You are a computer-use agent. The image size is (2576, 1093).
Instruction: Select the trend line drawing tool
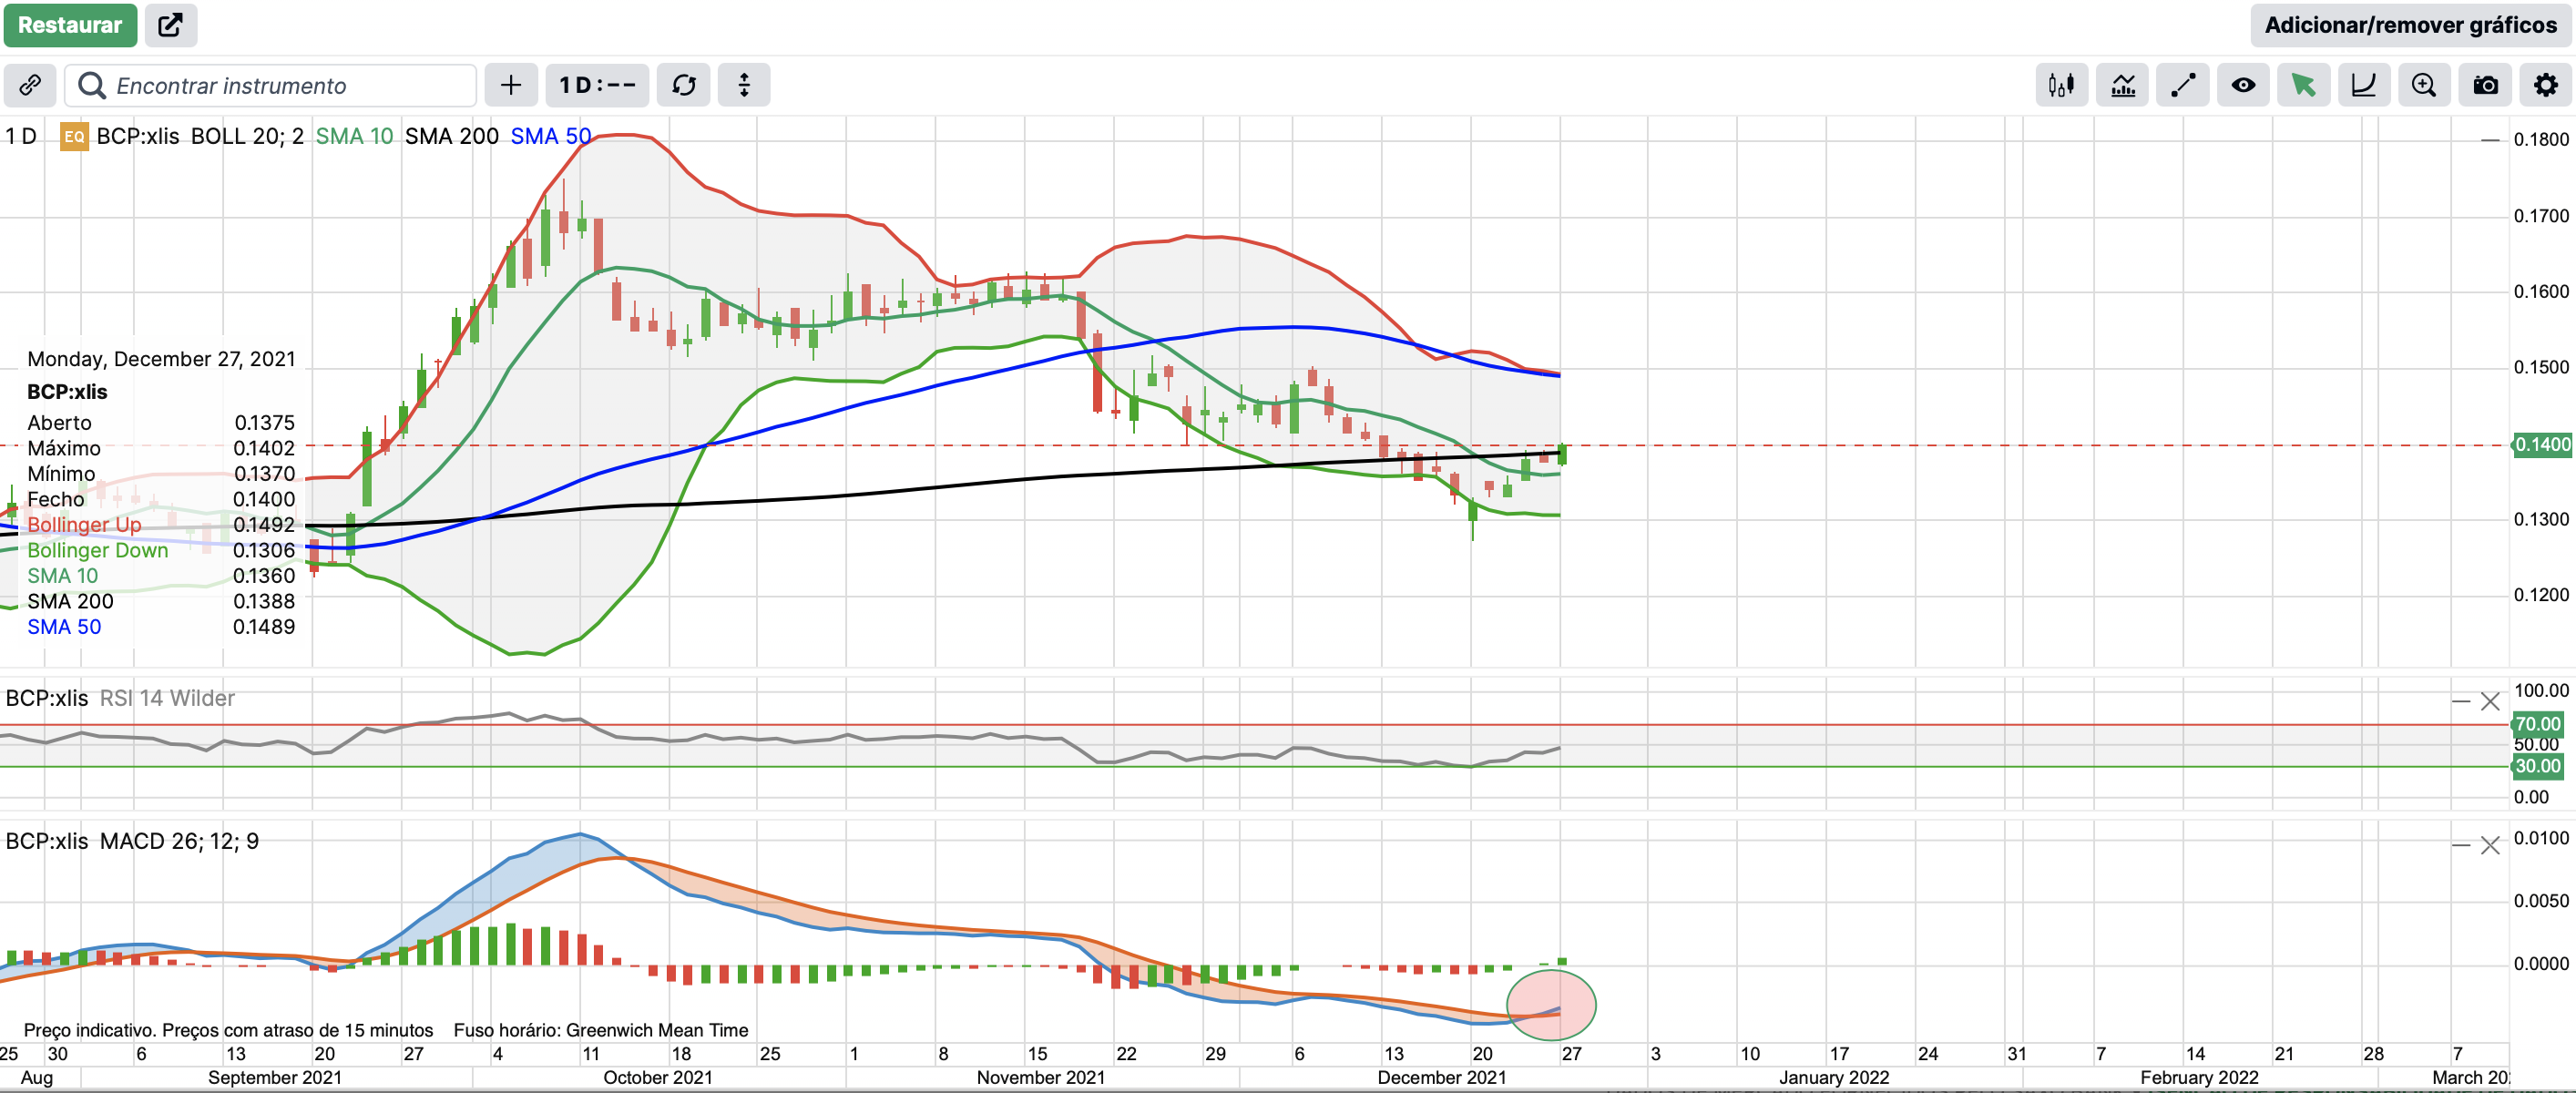[2182, 85]
